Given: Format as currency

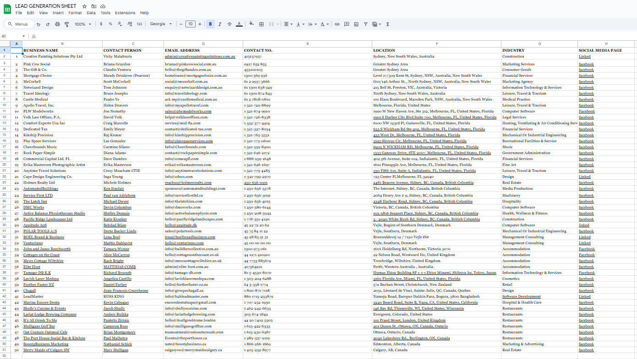Looking at the screenshot, I should coord(101,24).
